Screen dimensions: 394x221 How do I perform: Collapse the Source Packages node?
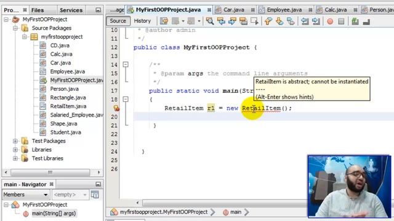(15, 28)
